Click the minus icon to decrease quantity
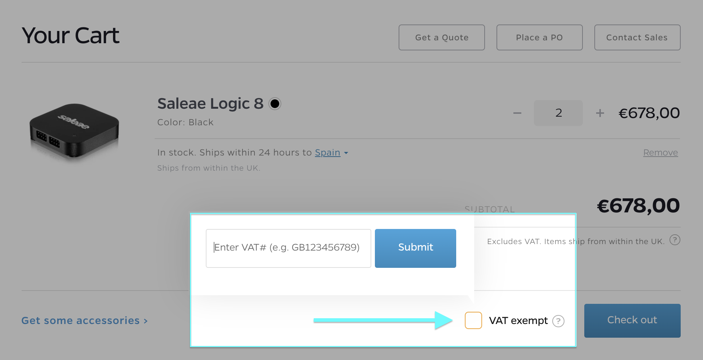Screen dimensions: 703x360 tap(517, 113)
